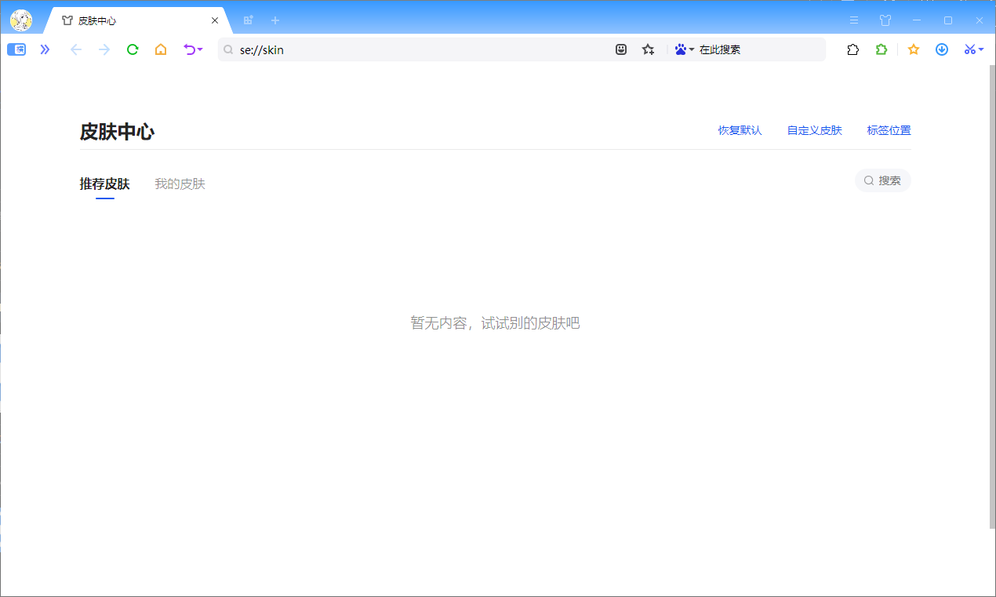The height and width of the screenshot is (597, 996).
Task: Open the sidebar panel toggle icon
Action: click(16, 49)
